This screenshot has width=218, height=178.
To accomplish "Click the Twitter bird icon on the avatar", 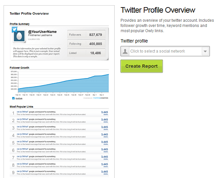I will point(15,29).
